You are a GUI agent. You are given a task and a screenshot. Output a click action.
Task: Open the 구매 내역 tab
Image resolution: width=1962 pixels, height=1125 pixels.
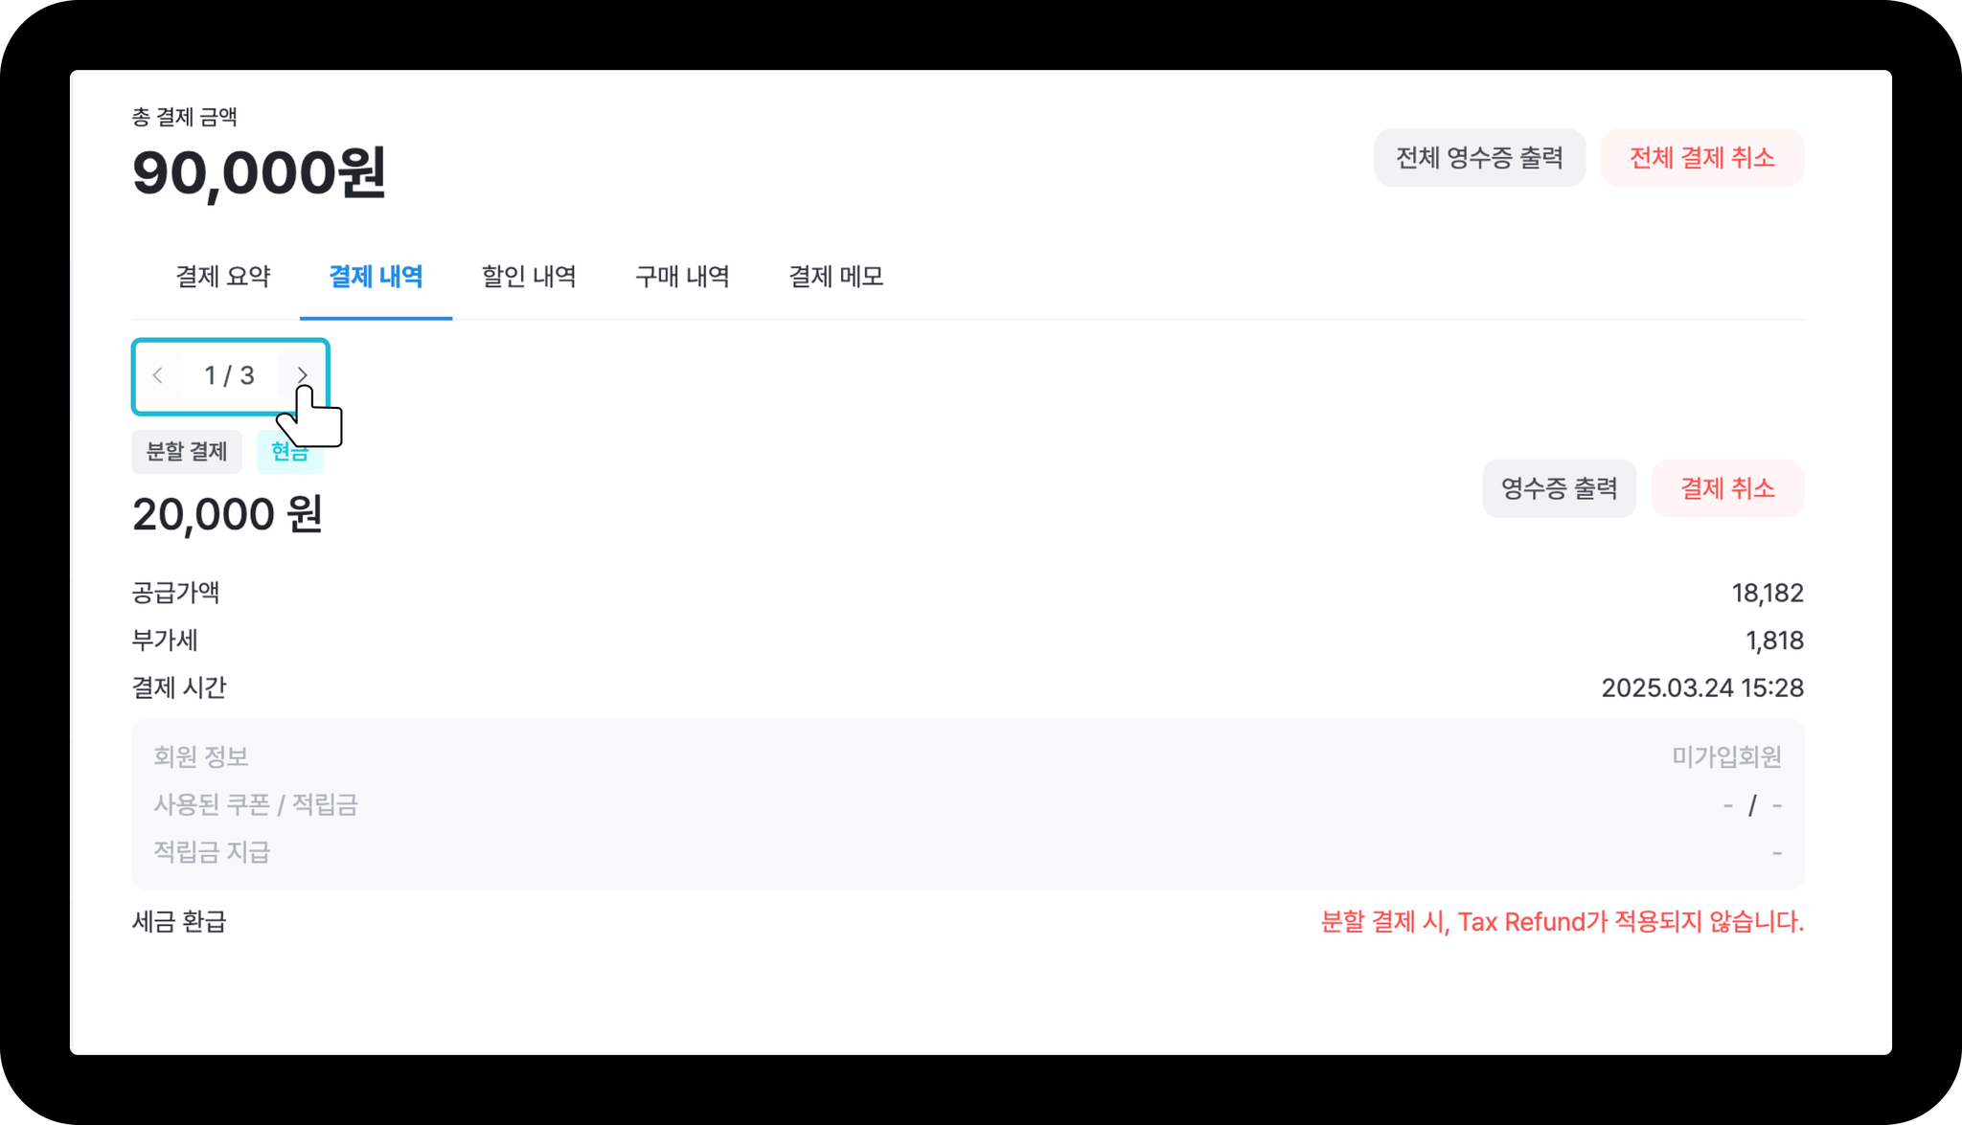tap(682, 277)
